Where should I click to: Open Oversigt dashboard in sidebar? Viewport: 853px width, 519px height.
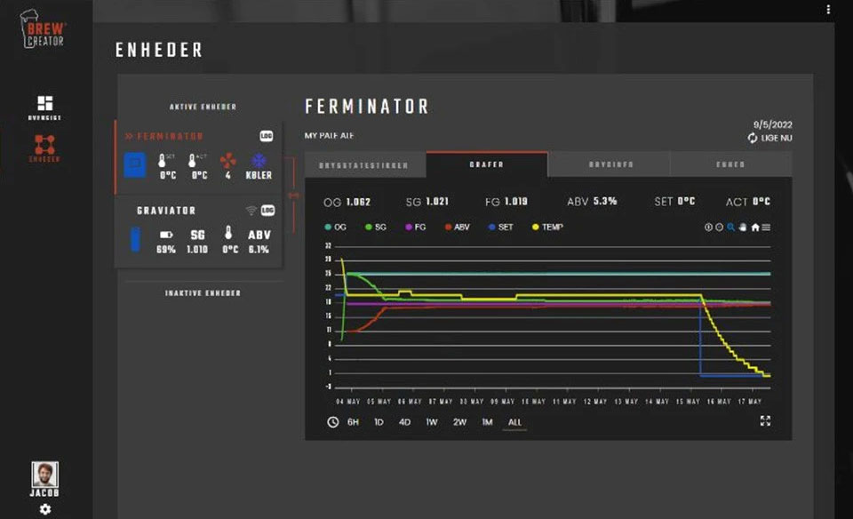(x=44, y=107)
